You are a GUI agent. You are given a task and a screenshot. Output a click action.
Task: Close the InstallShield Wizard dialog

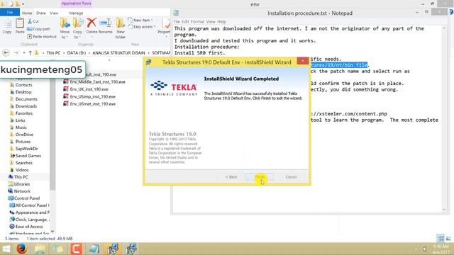click(303, 61)
